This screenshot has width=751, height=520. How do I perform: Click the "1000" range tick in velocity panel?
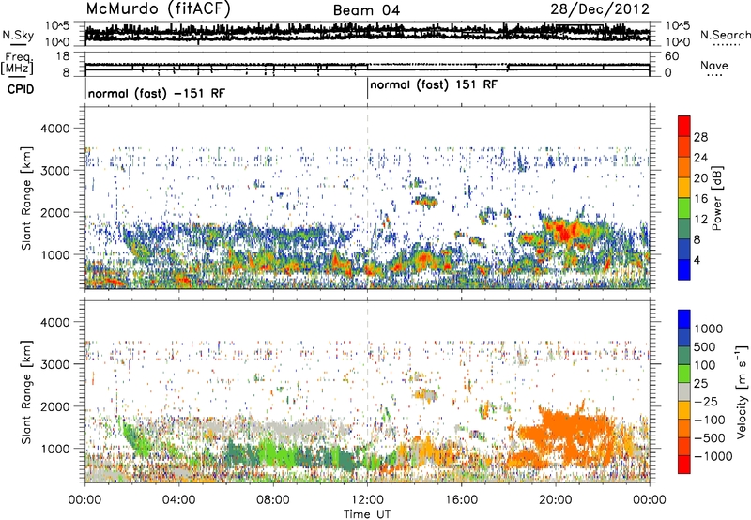(55, 449)
